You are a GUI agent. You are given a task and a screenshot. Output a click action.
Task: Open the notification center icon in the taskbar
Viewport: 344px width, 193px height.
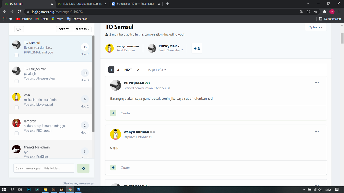click(x=337, y=190)
